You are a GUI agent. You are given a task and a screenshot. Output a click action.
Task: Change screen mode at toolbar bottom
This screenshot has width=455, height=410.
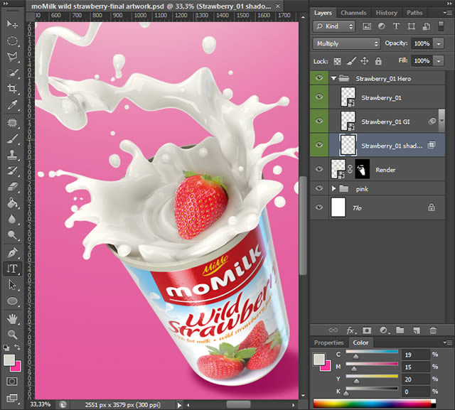point(12,398)
